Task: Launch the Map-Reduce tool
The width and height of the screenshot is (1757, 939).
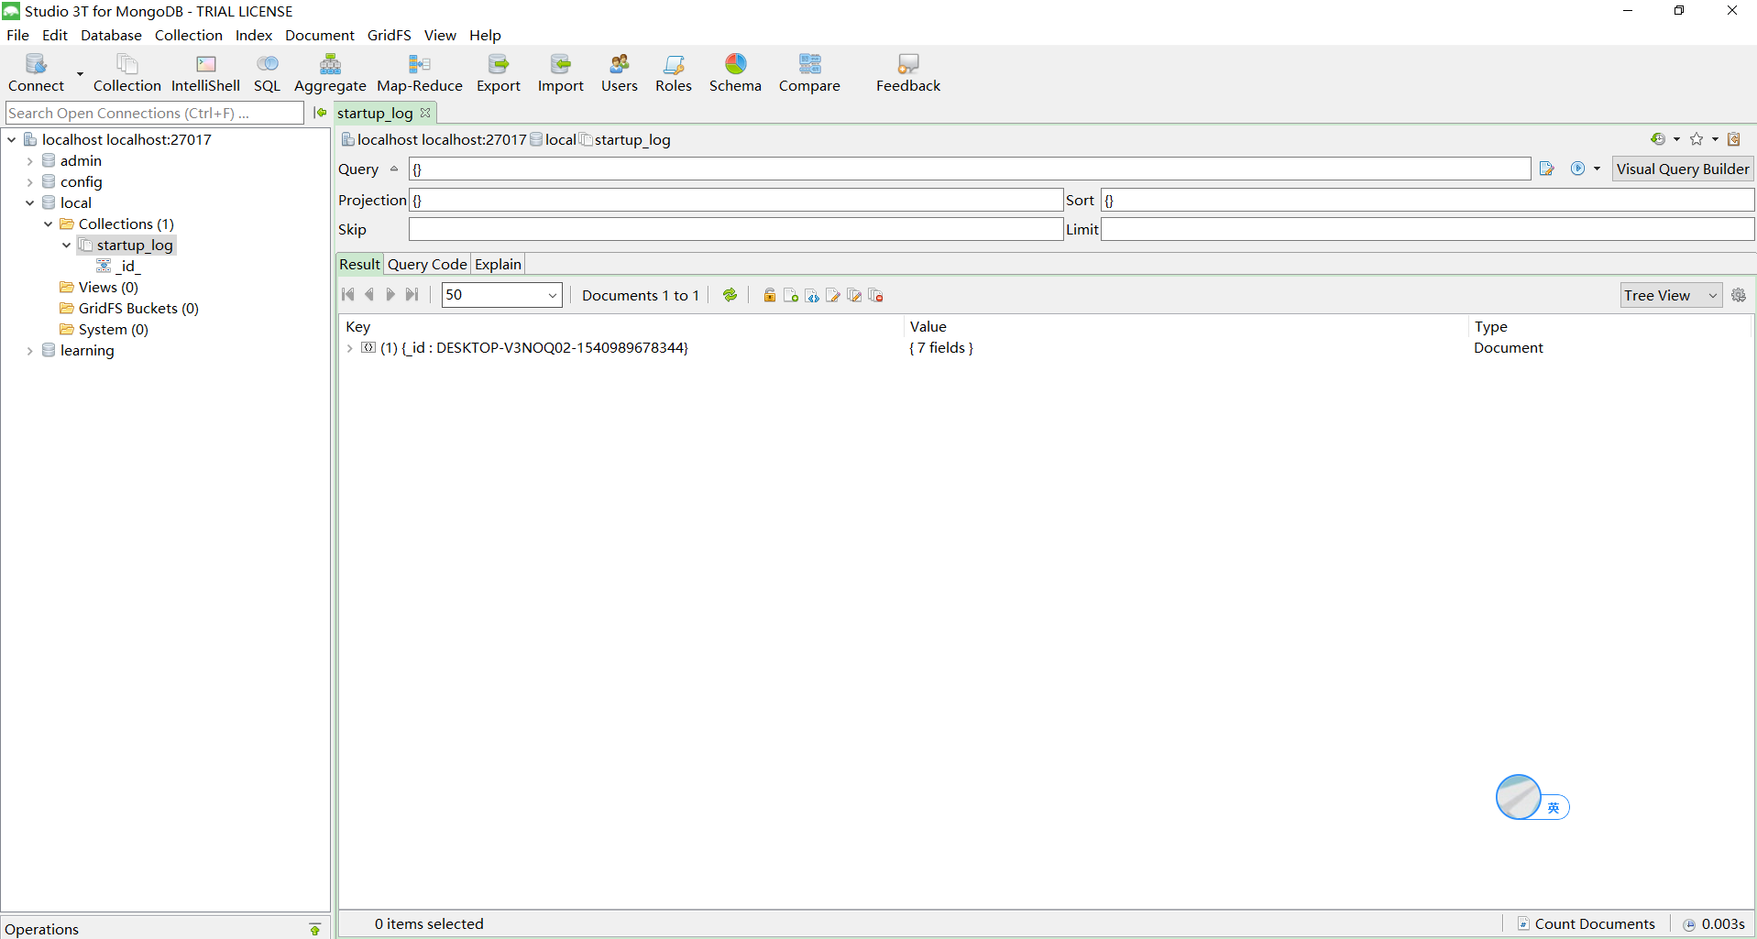Action: click(420, 72)
